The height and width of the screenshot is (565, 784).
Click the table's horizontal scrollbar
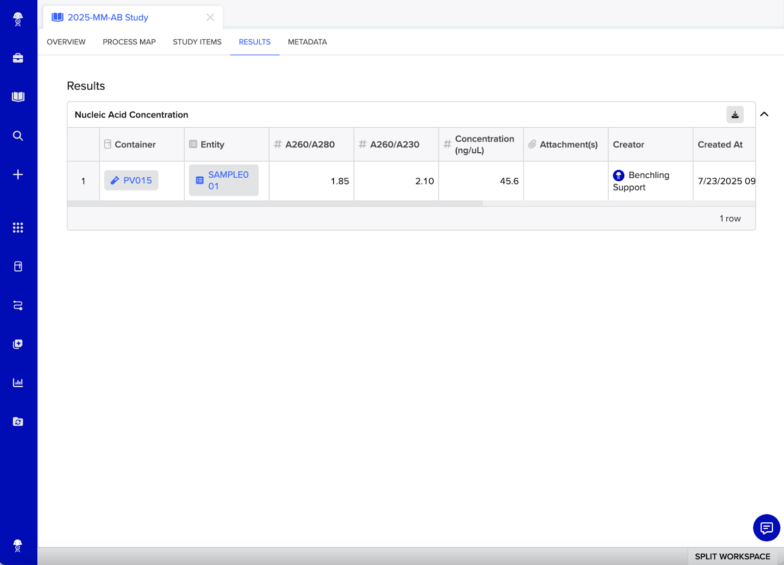275,204
